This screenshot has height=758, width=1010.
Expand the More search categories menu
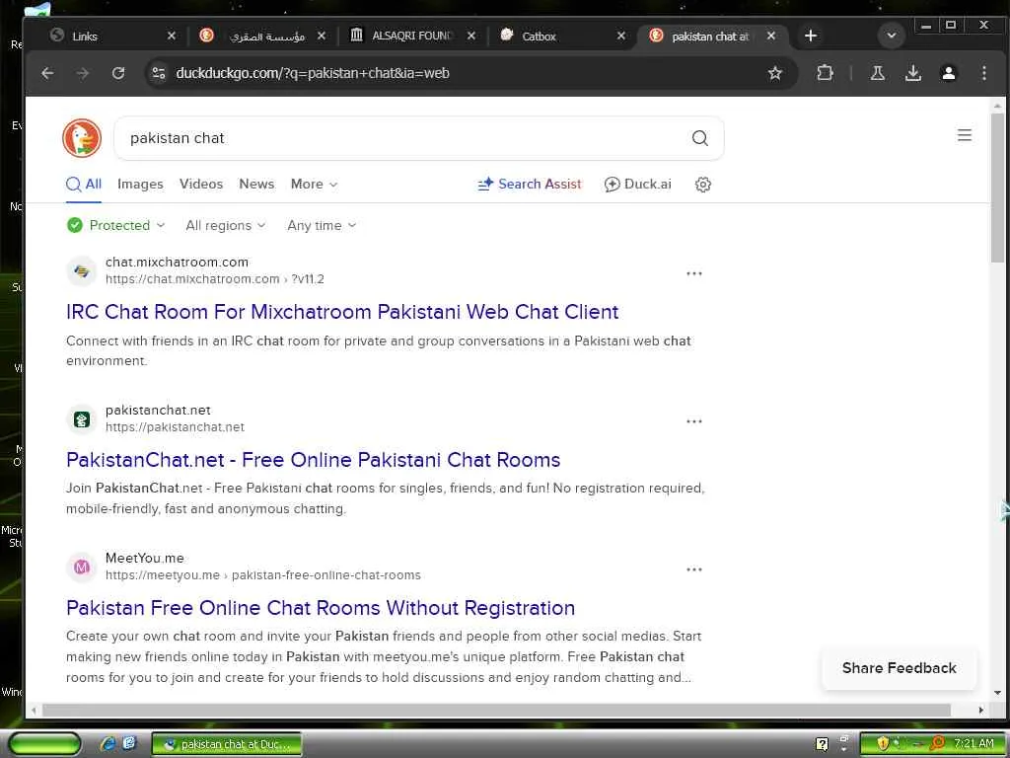point(314,185)
